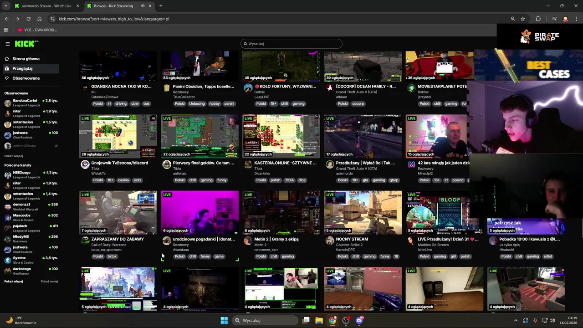The height and width of the screenshot is (328, 583).
Task: Click the kick.com address bar URL
Action: 114,19
